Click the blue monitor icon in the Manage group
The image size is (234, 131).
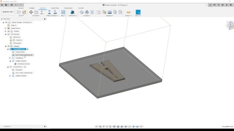[110, 12]
